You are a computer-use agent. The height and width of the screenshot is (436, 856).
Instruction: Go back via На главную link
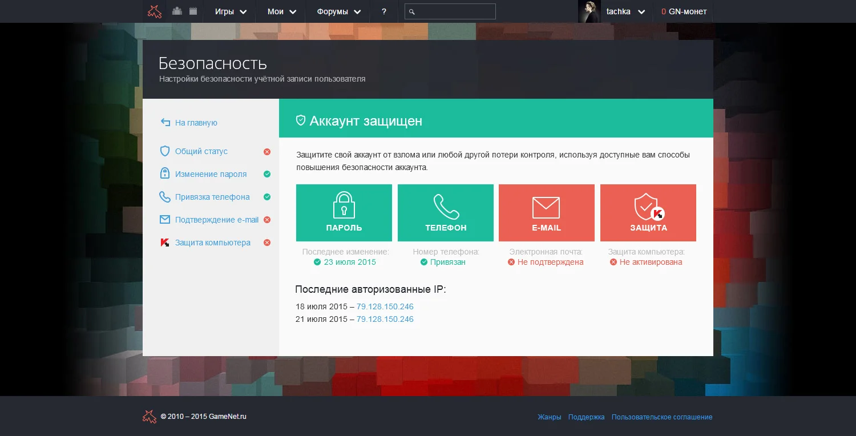(x=196, y=123)
